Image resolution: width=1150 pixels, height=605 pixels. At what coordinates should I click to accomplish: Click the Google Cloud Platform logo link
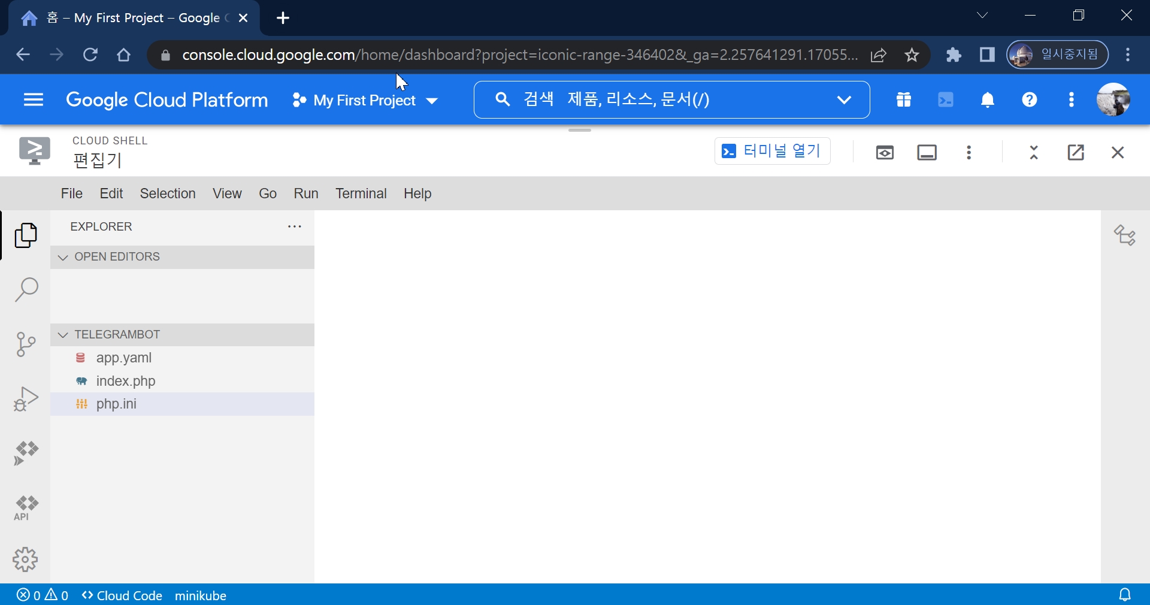click(x=167, y=100)
